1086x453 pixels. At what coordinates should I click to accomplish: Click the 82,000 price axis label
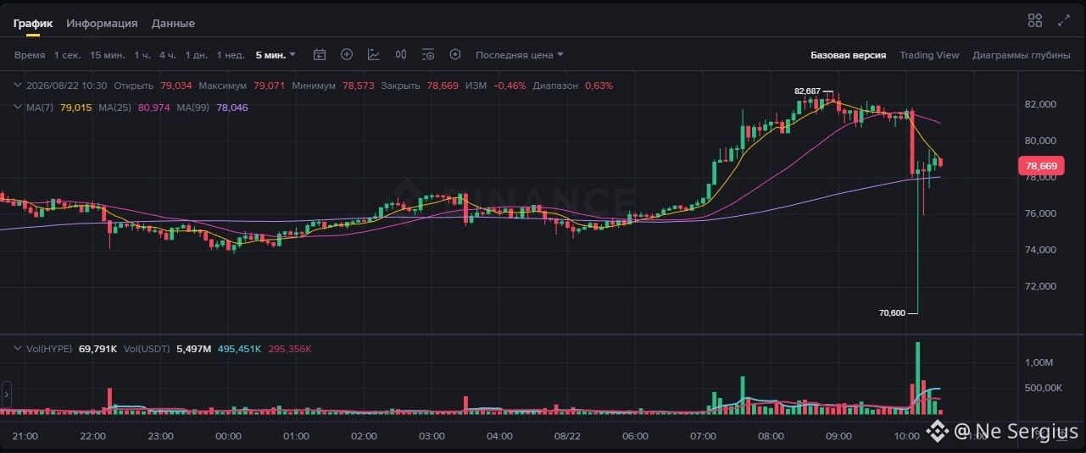(x=1039, y=104)
